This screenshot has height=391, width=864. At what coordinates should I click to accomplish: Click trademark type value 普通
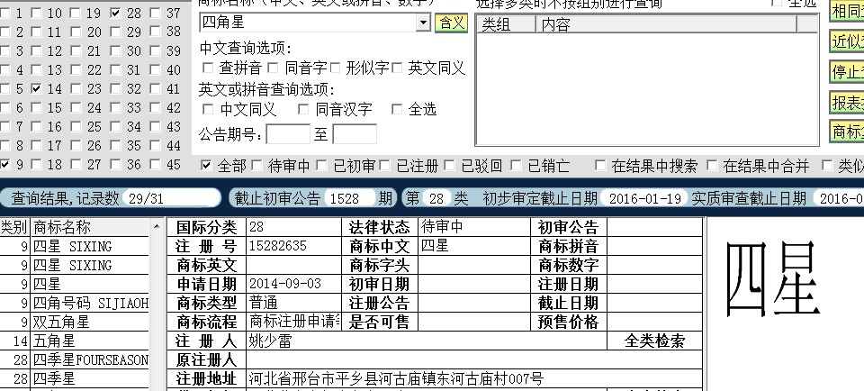coord(263,303)
